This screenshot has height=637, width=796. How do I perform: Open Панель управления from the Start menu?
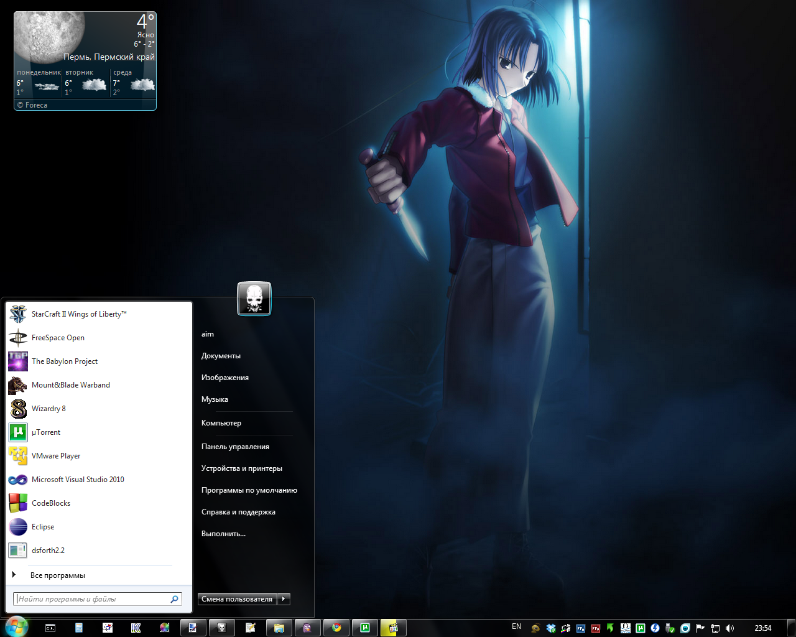235,447
